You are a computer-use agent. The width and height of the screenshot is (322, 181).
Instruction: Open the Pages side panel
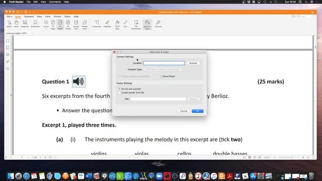pos(8,48)
